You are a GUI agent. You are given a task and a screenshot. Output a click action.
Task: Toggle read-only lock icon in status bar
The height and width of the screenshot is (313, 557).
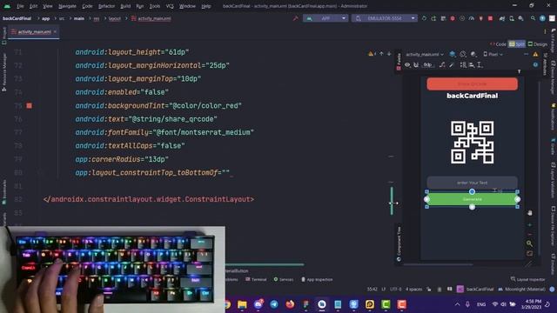(x=429, y=290)
